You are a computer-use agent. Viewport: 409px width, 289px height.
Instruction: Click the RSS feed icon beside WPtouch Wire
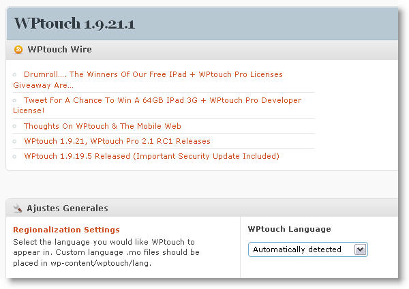(x=18, y=50)
